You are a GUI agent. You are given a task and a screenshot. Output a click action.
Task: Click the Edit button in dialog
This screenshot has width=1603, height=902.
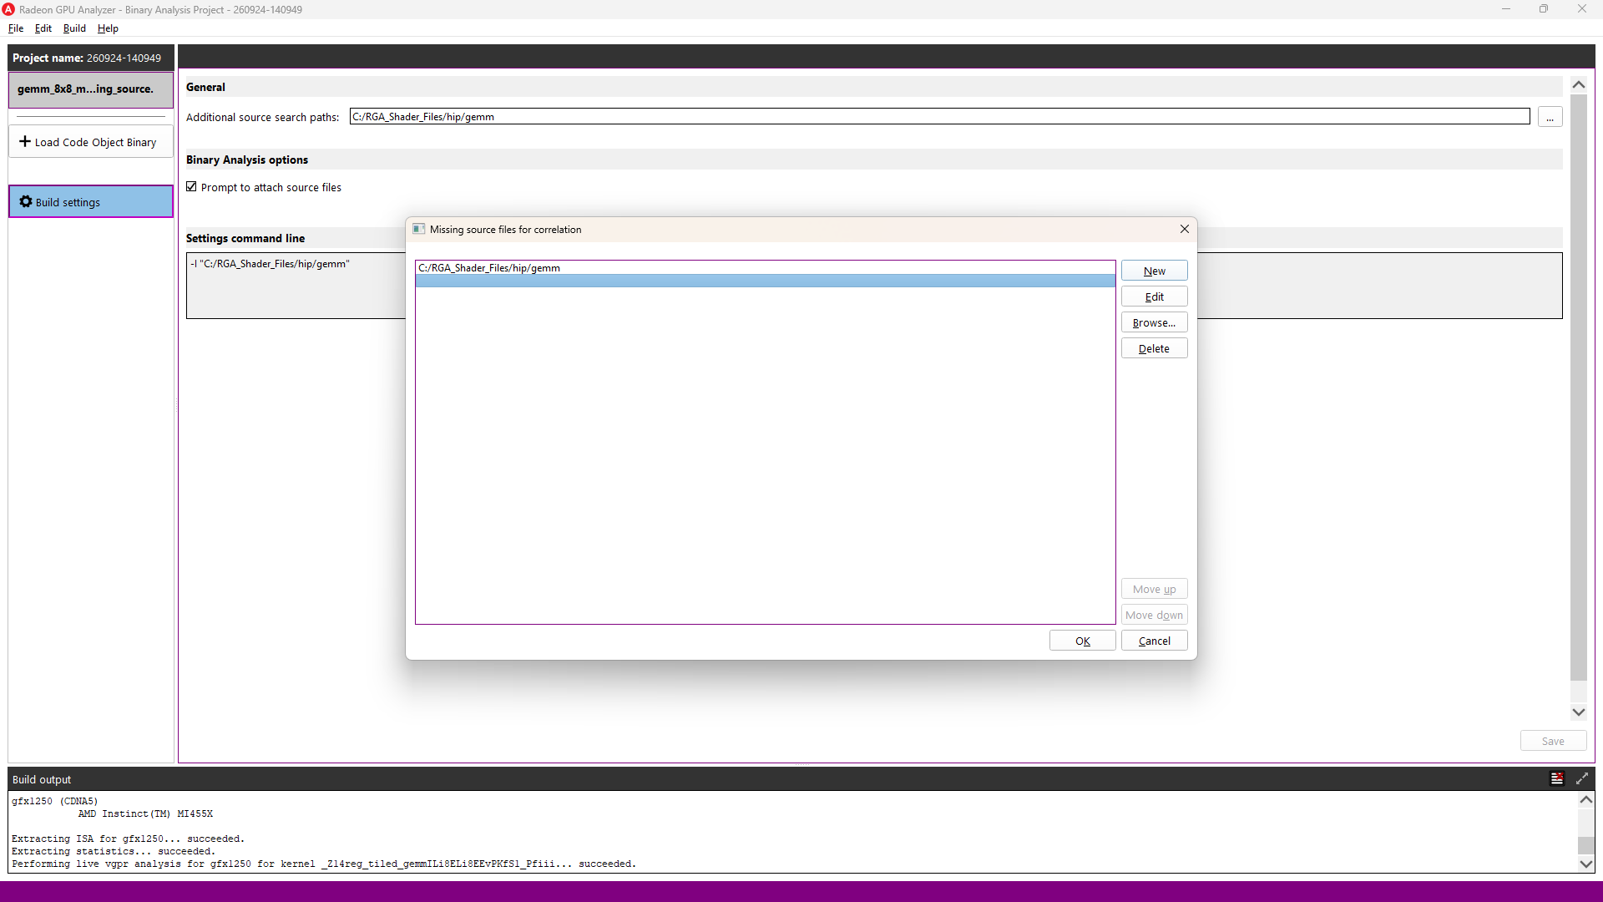pyautogui.click(x=1154, y=296)
